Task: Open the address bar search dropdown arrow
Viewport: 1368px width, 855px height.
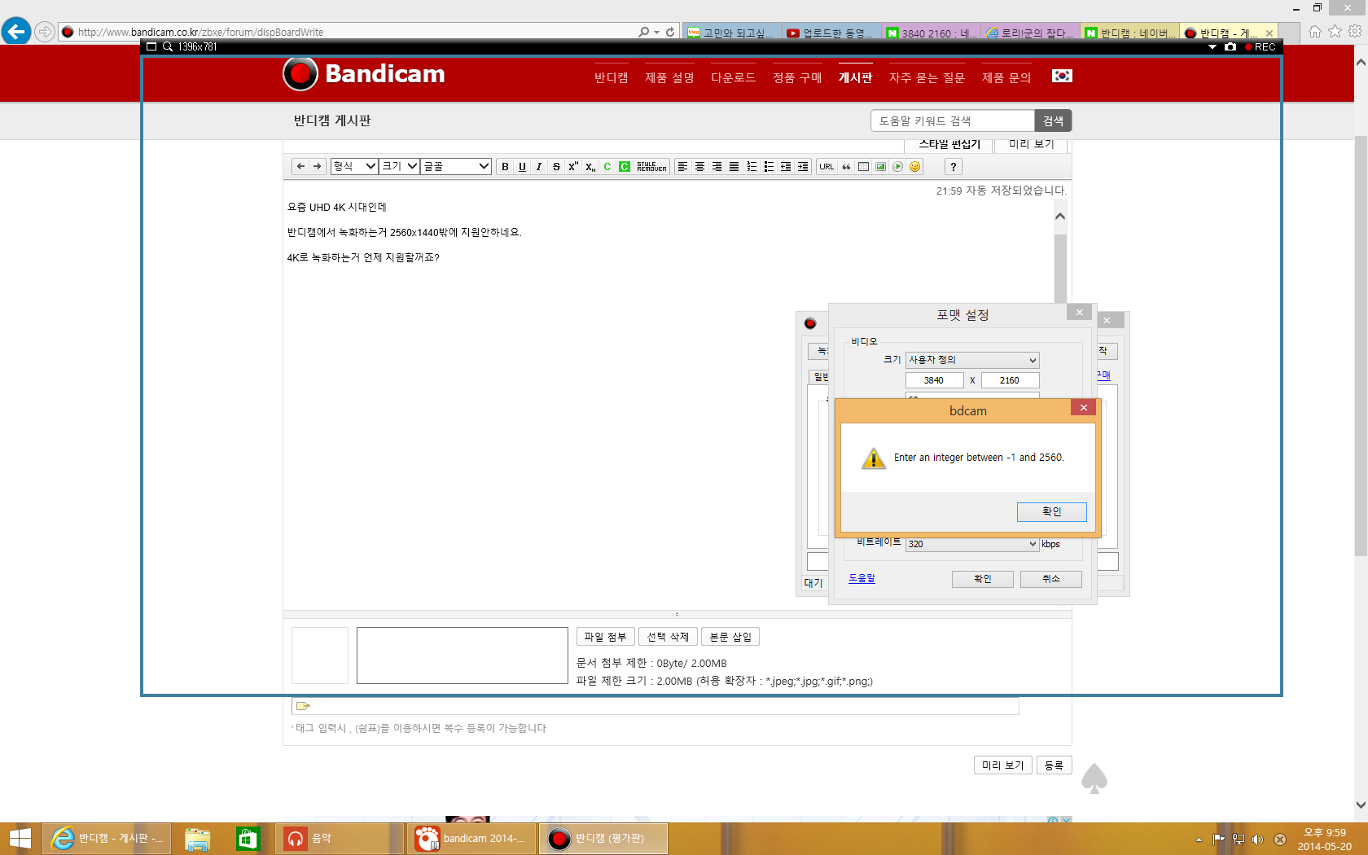Action: (656, 32)
